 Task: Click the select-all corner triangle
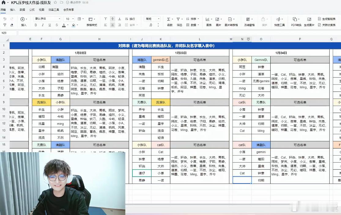[7, 40]
